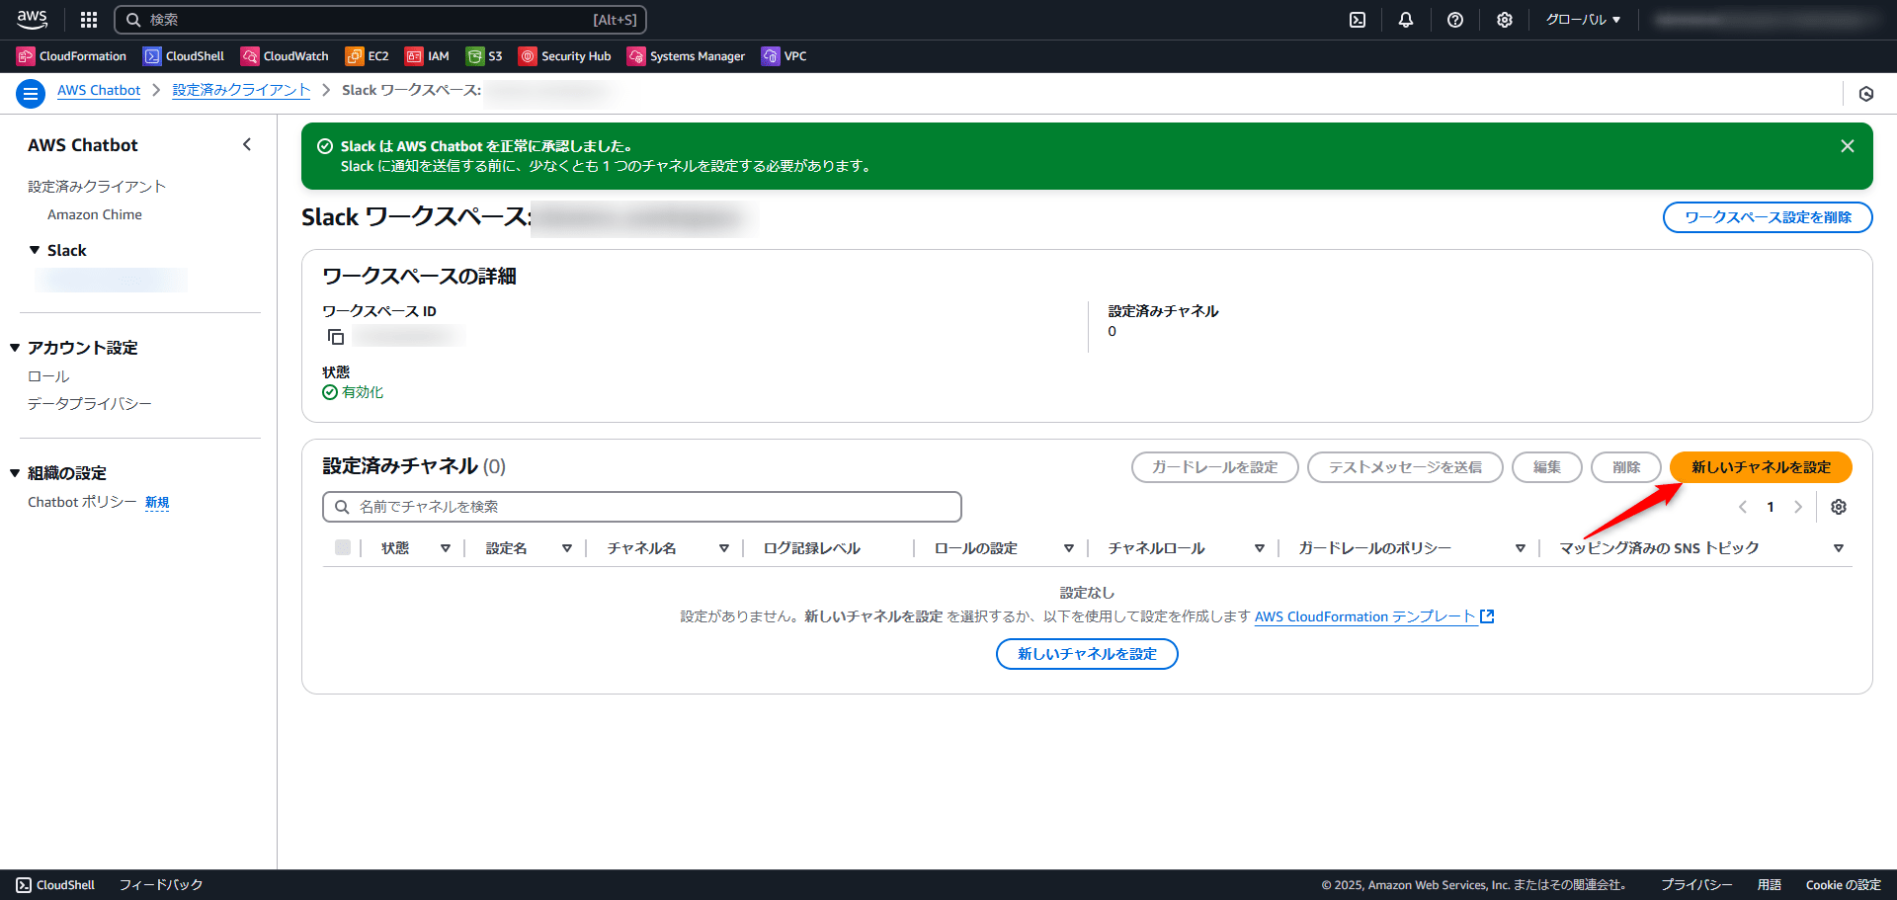
Task: Open the help question mark icon
Action: tap(1455, 20)
